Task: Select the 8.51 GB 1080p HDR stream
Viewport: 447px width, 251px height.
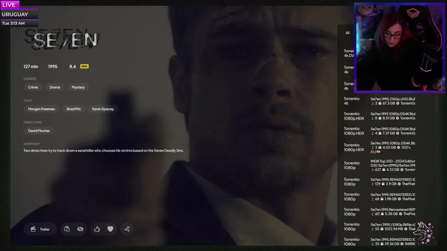Action: (380, 116)
